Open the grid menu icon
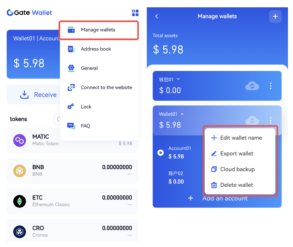This screenshot has width=293, height=247. click(135, 13)
